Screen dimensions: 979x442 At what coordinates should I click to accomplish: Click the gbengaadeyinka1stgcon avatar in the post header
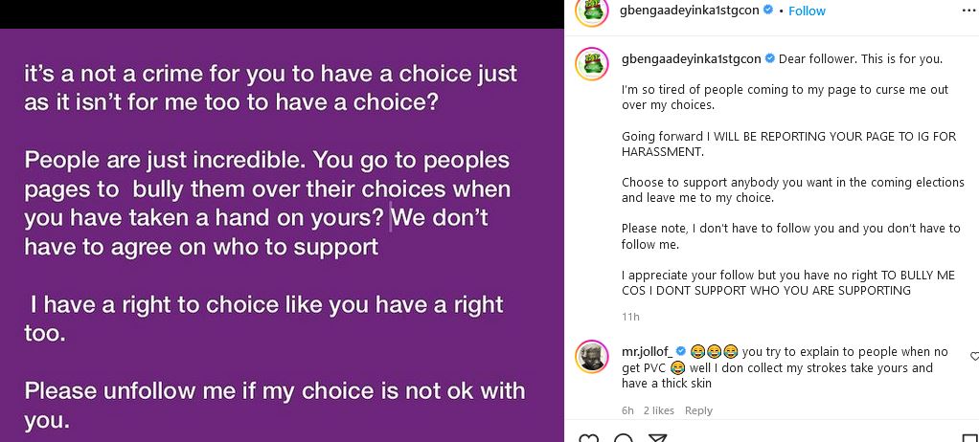(592, 11)
